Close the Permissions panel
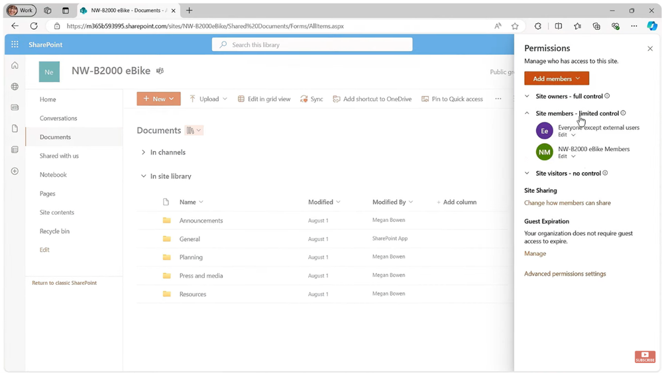This screenshot has width=662, height=373. (650, 48)
